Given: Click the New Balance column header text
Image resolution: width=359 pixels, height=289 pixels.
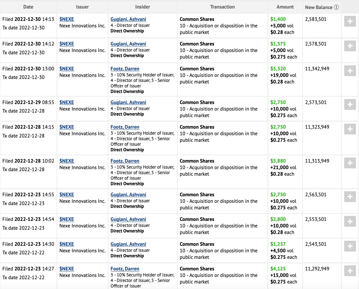Looking at the screenshot, I should [319, 7].
